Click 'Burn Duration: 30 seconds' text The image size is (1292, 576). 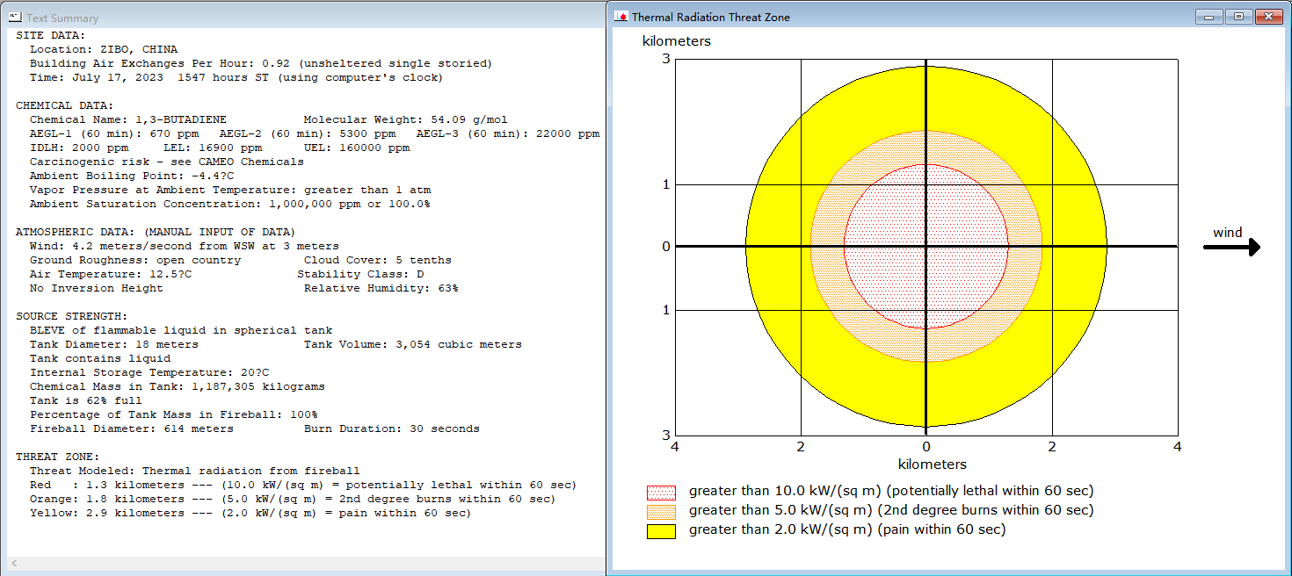coord(392,428)
